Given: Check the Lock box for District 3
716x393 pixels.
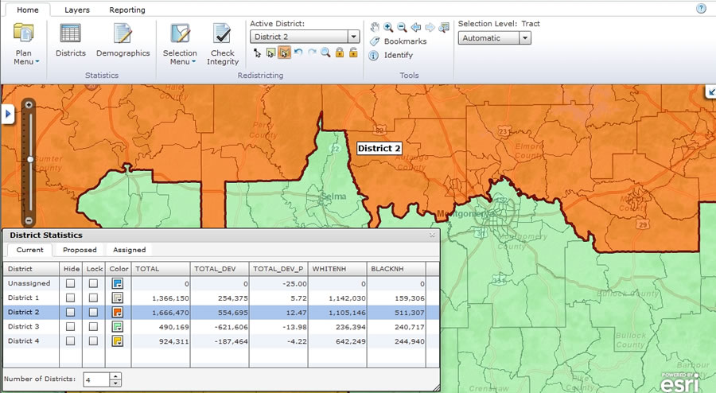Looking at the screenshot, I should [x=93, y=326].
